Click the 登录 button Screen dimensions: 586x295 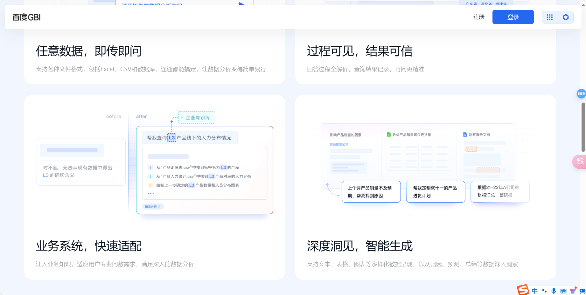click(x=513, y=17)
